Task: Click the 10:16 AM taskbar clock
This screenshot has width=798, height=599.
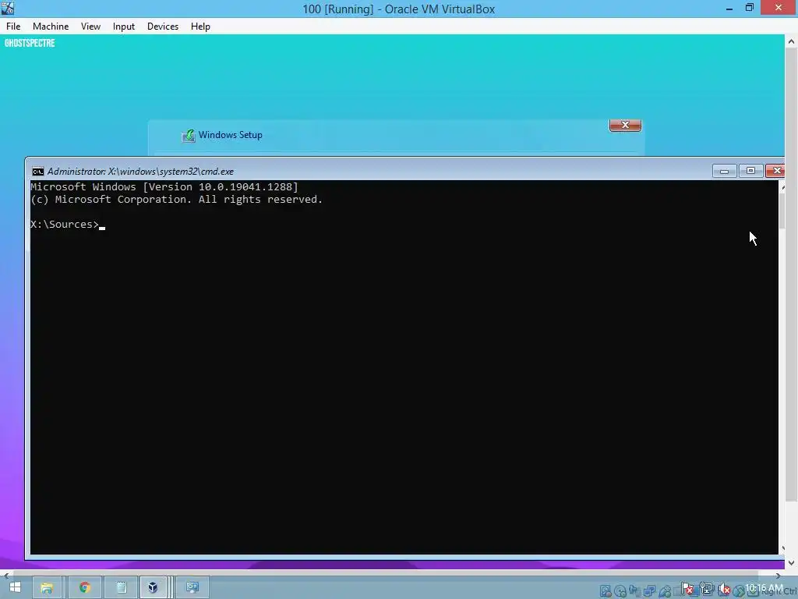Action: [764, 588]
